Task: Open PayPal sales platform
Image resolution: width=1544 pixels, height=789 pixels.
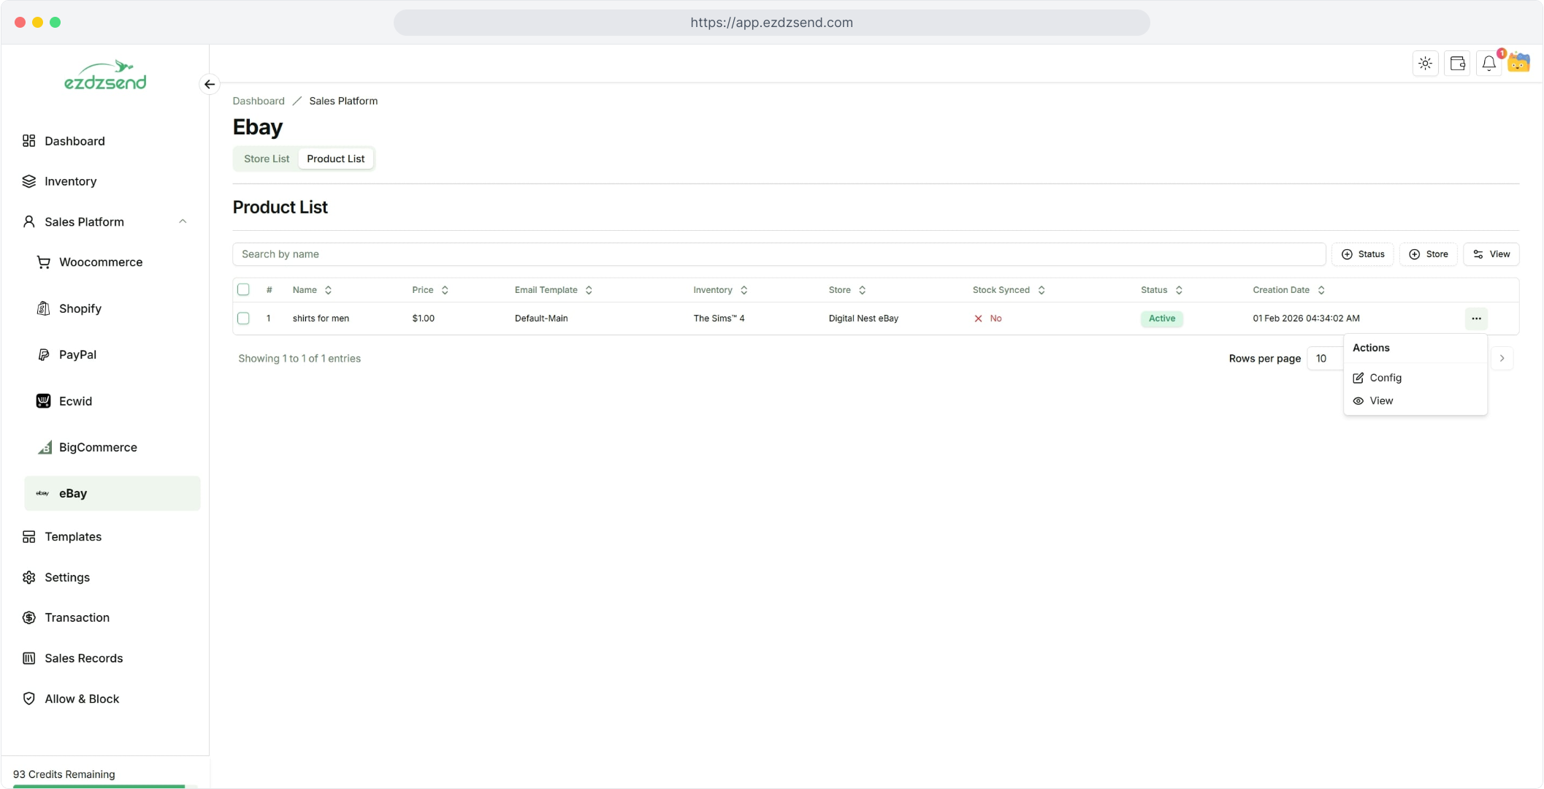Action: [77, 354]
